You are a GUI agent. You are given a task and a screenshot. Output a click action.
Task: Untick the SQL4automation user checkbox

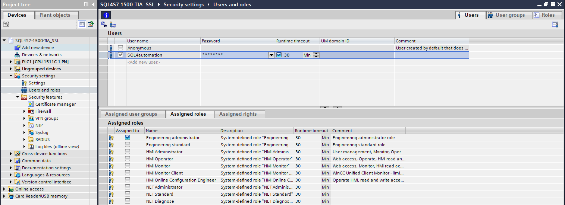pos(120,55)
